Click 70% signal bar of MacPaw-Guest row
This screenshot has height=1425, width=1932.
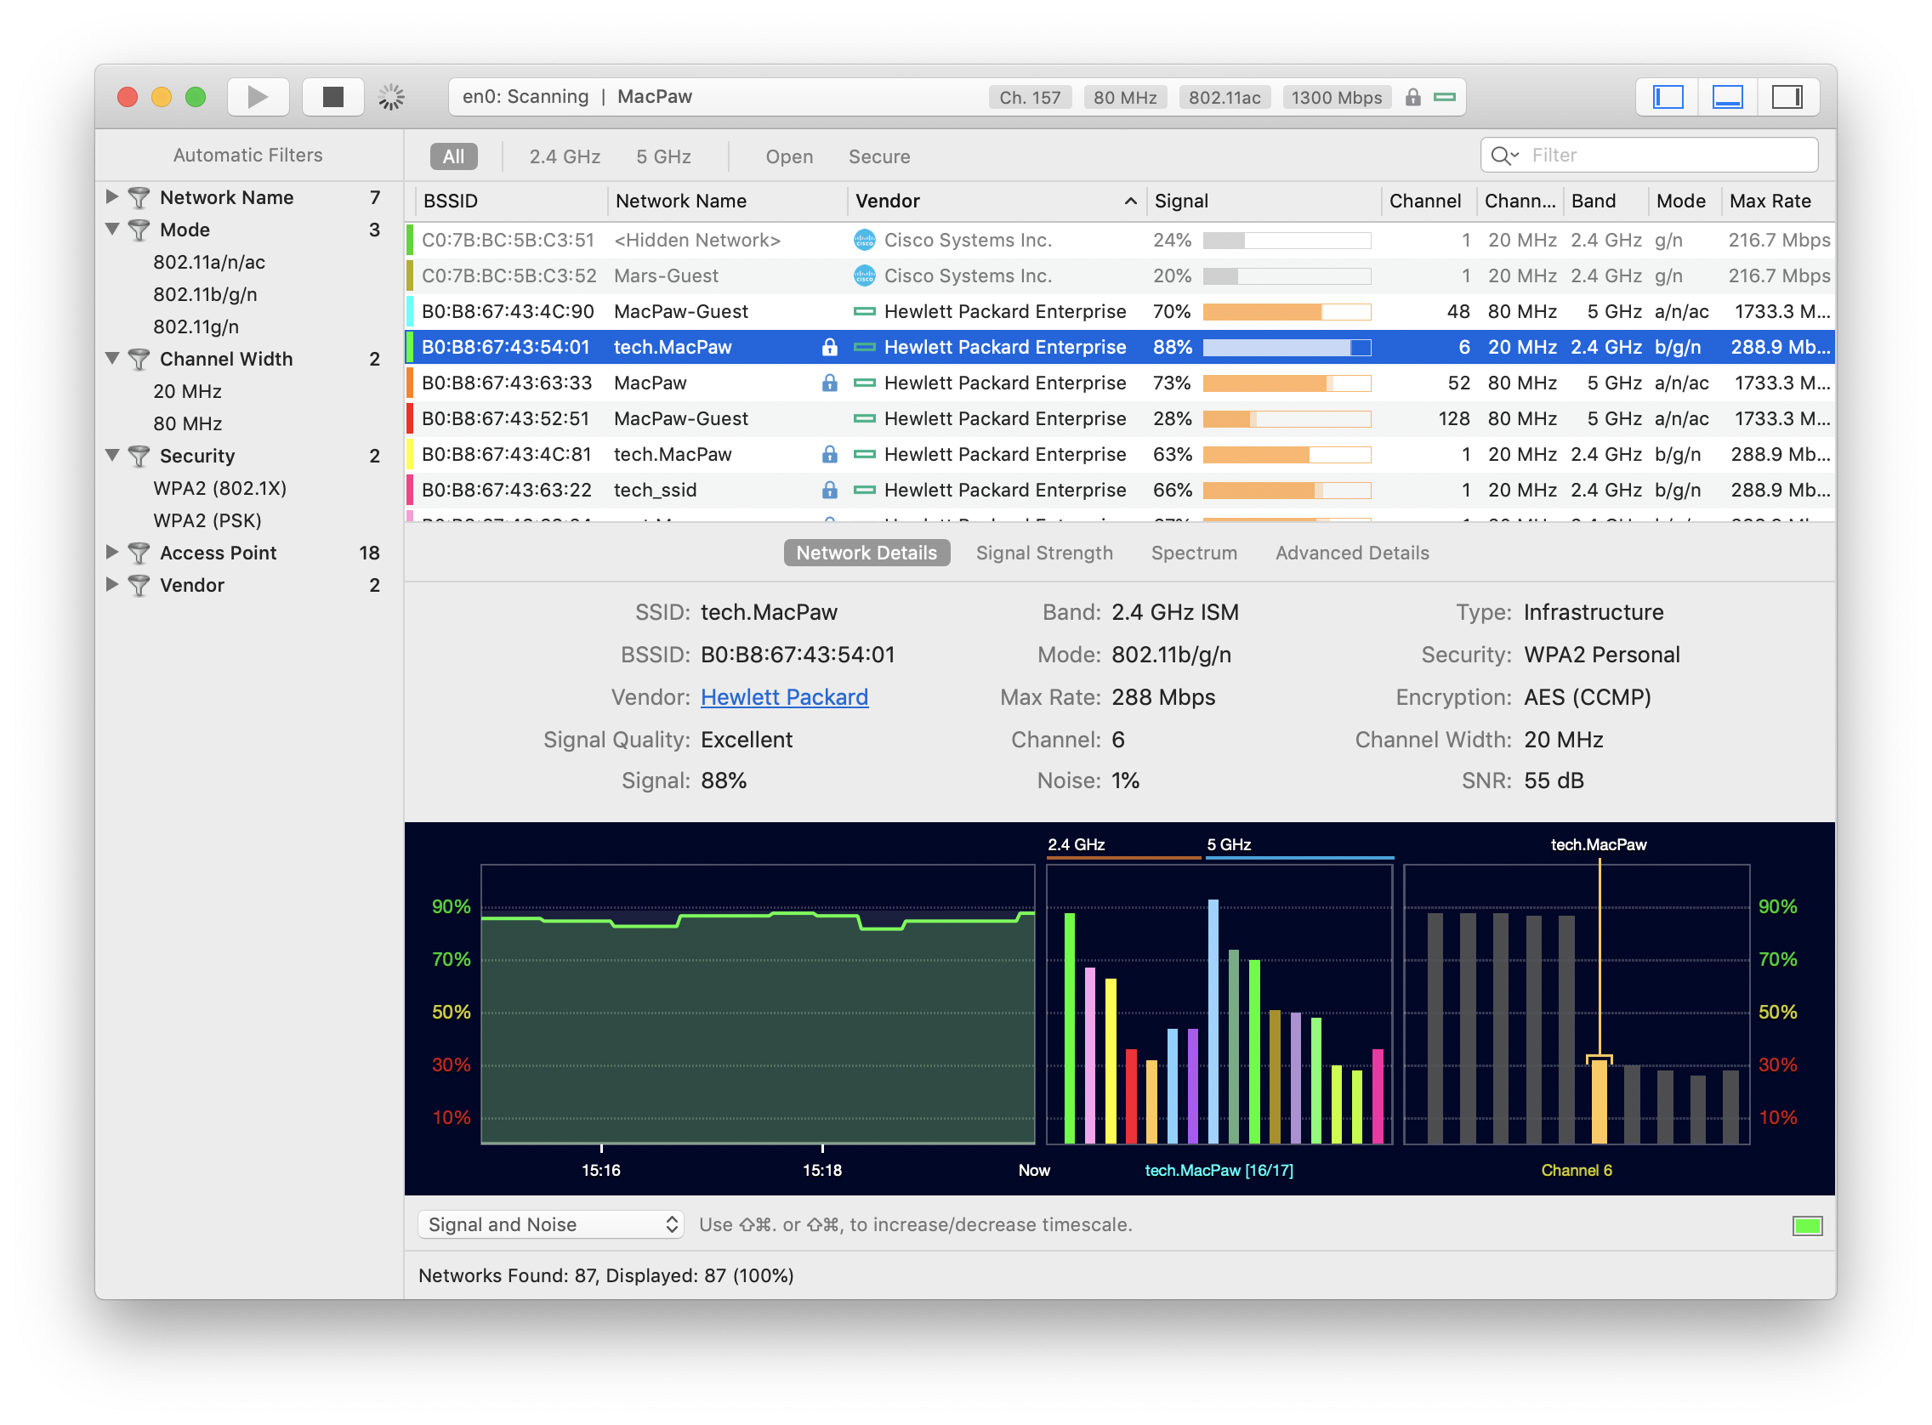click(1286, 311)
